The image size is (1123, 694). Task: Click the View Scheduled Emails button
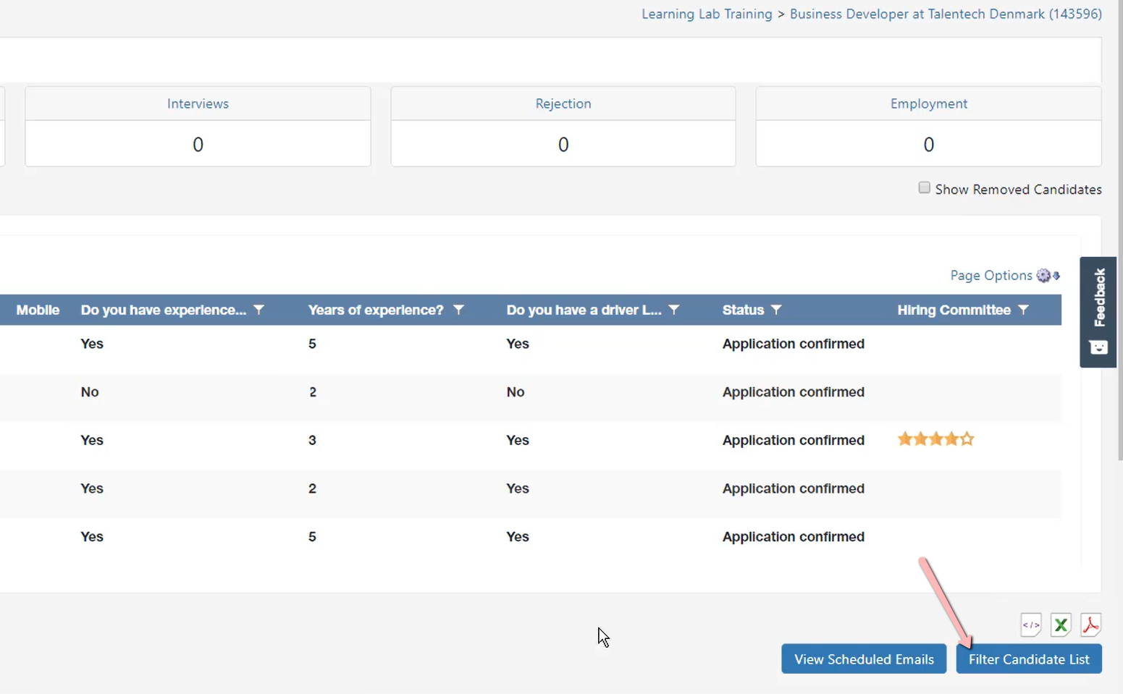click(864, 659)
